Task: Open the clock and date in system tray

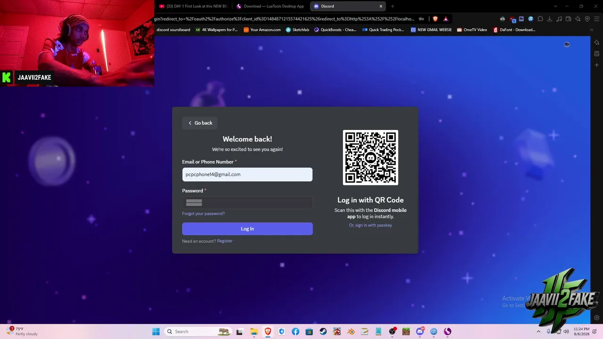Action: tap(581, 331)
